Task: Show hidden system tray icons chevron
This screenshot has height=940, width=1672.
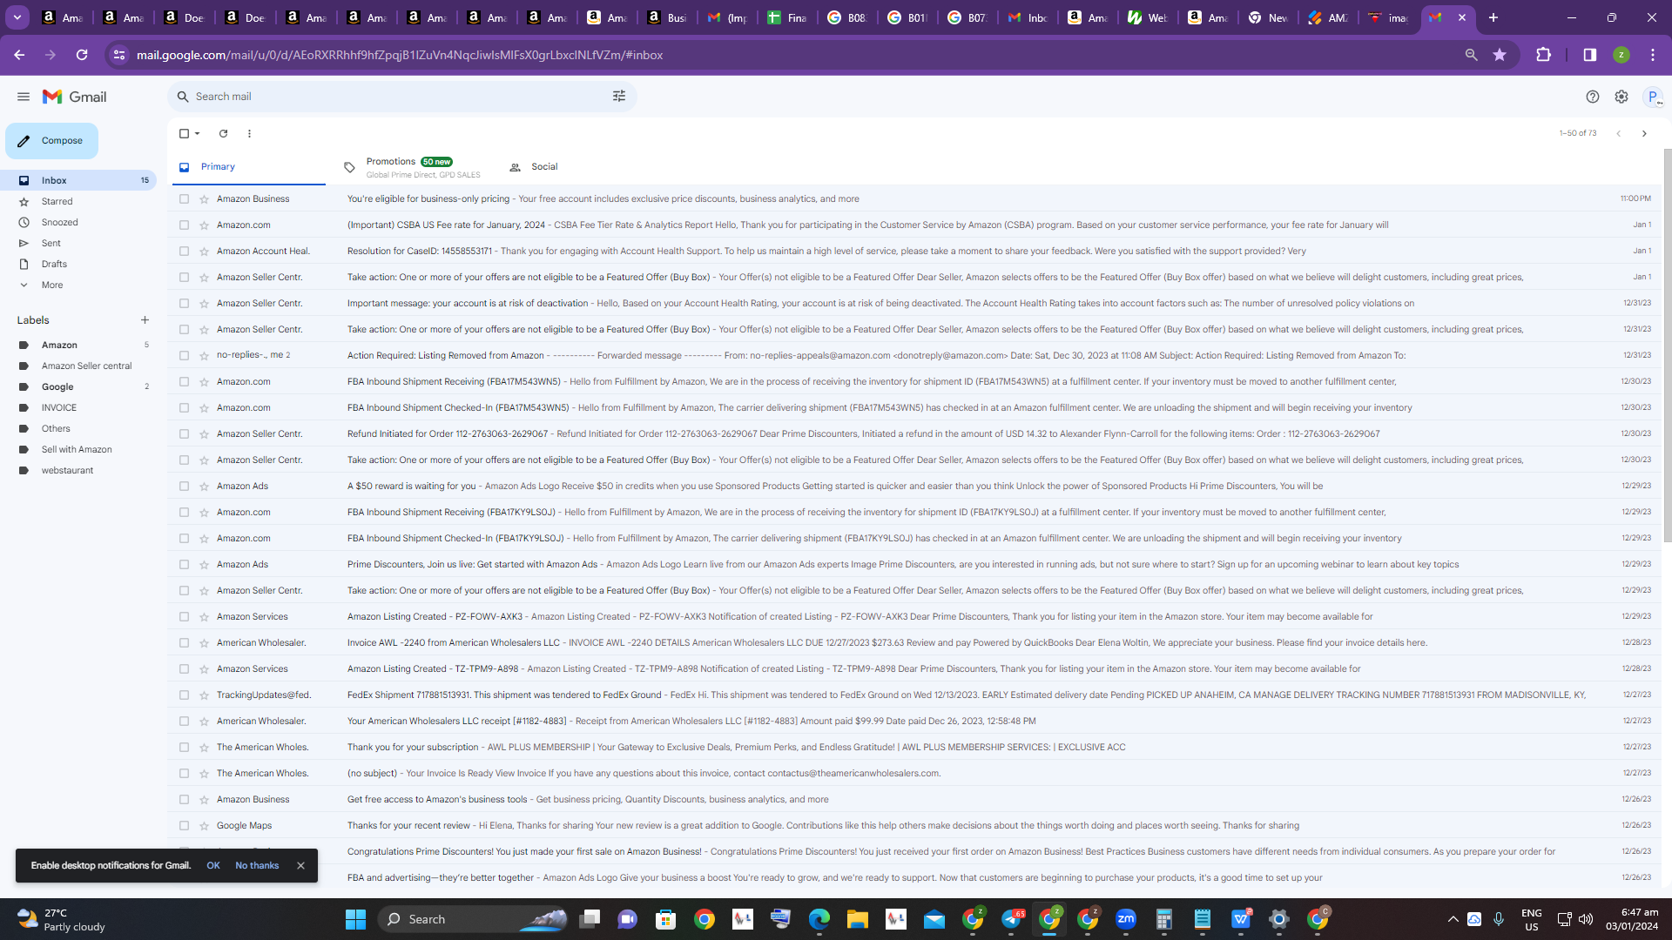Action: (1453, 919)
